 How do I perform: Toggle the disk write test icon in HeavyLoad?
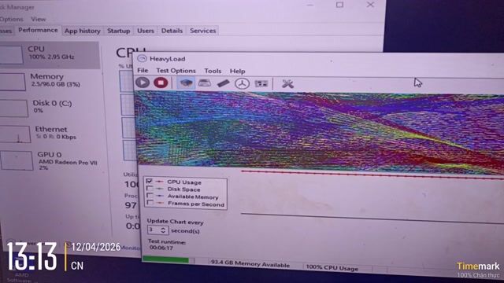click(205, 83)
